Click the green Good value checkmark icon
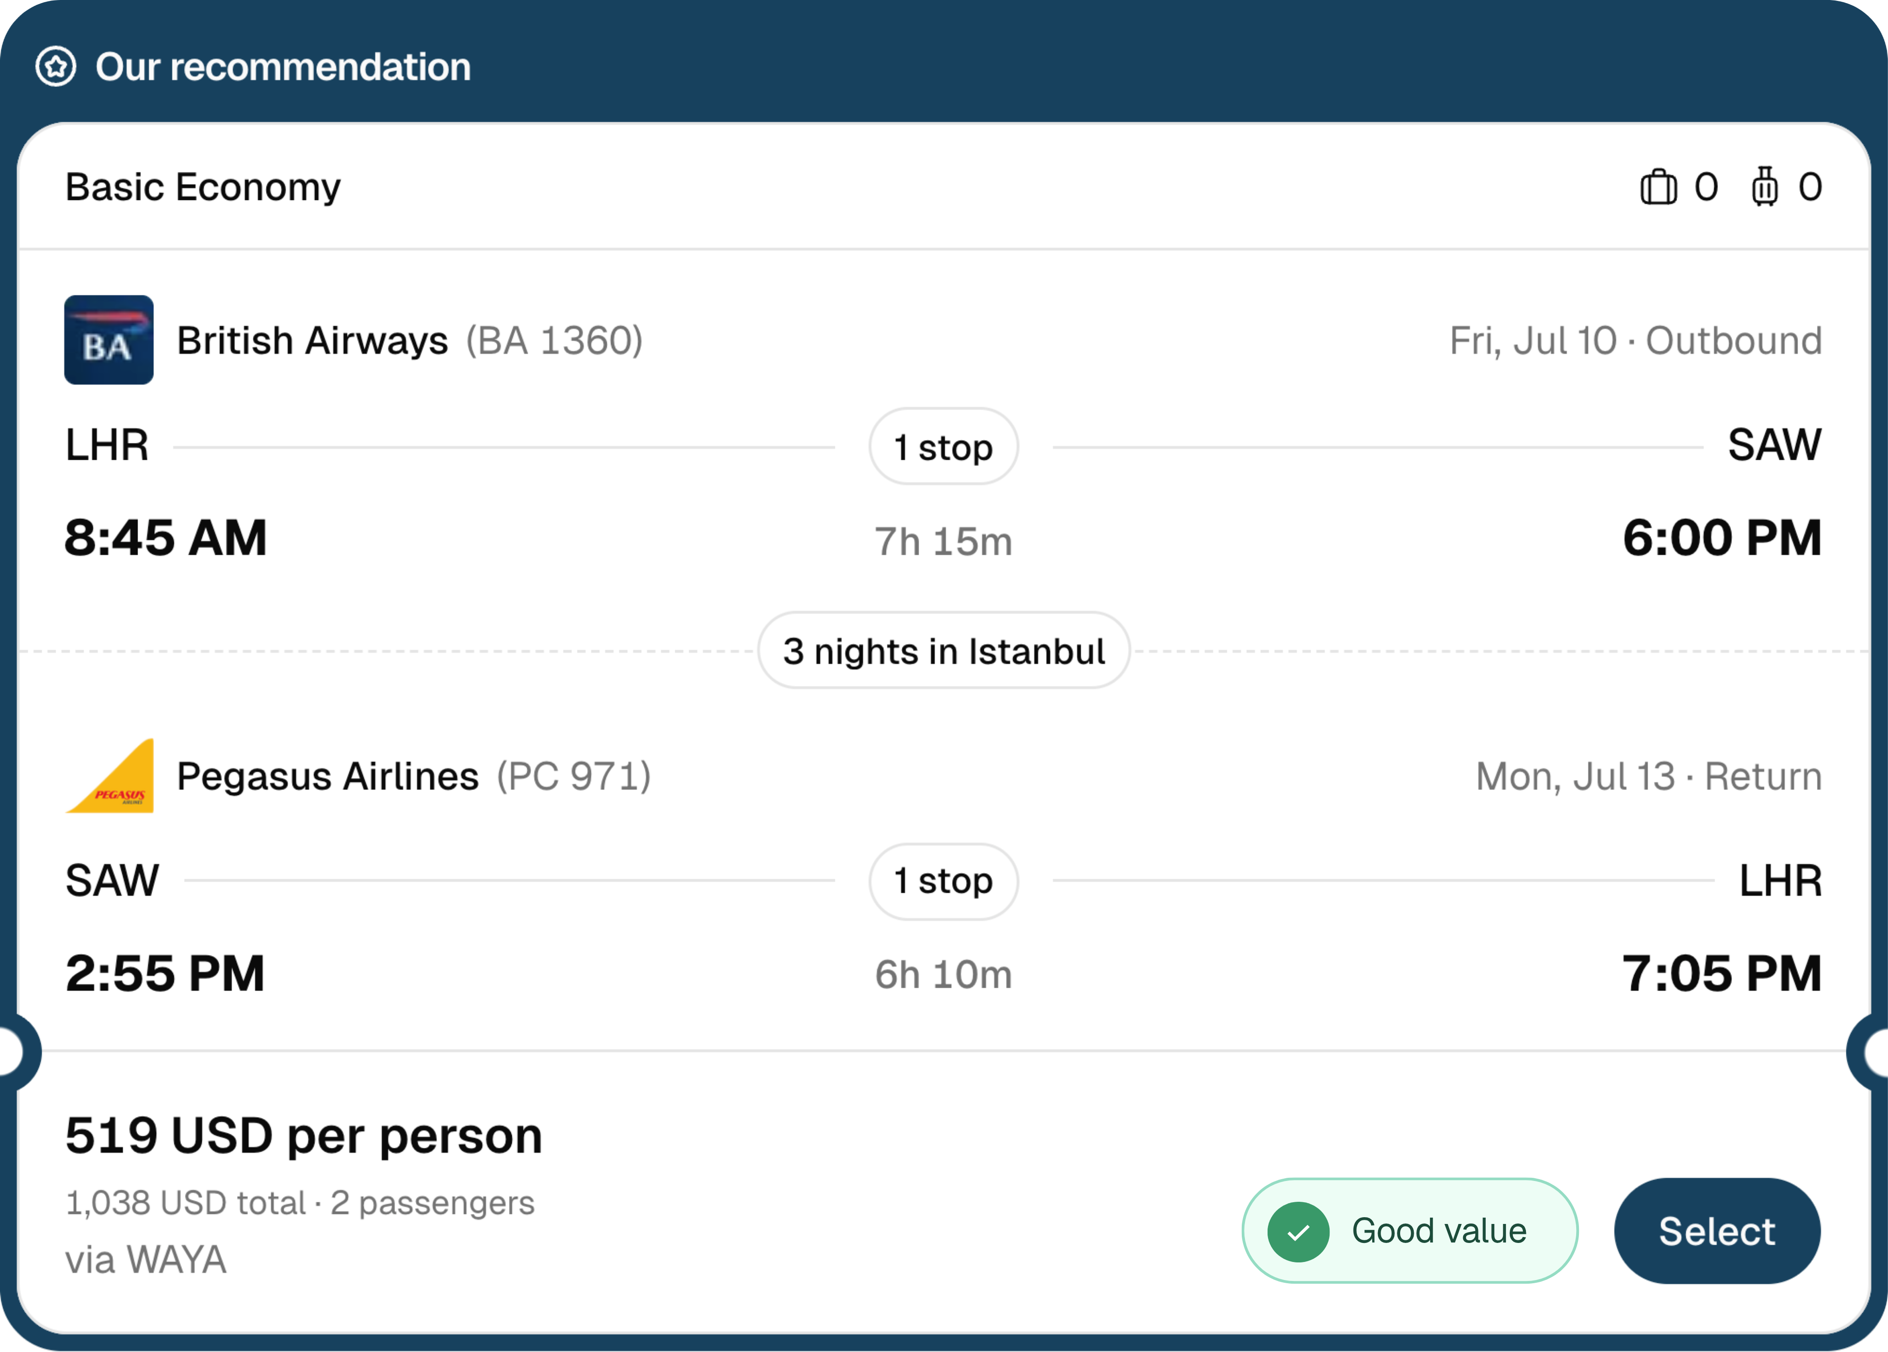Viewport: 1888px width, 1352px height. pyautogui.click(x=1298, y=1231)
